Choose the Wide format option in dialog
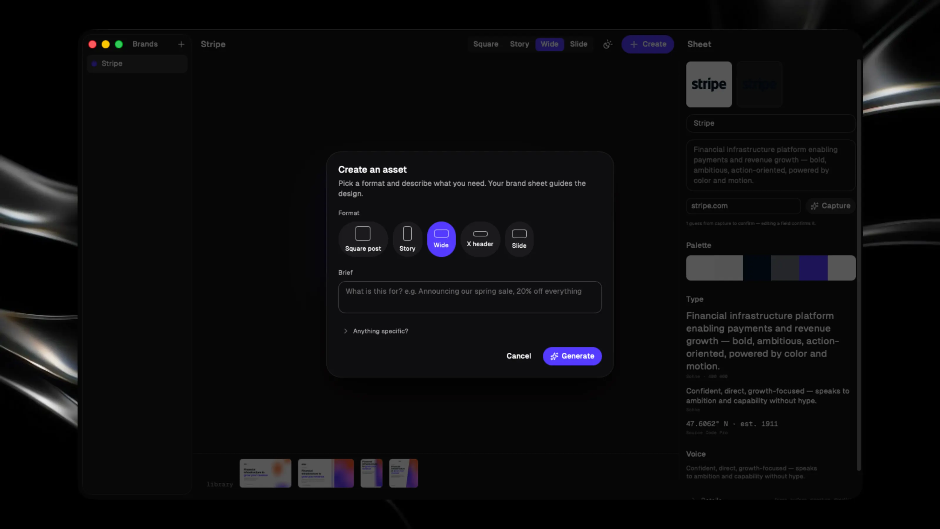The image size is (940, 529). [441, 239]
